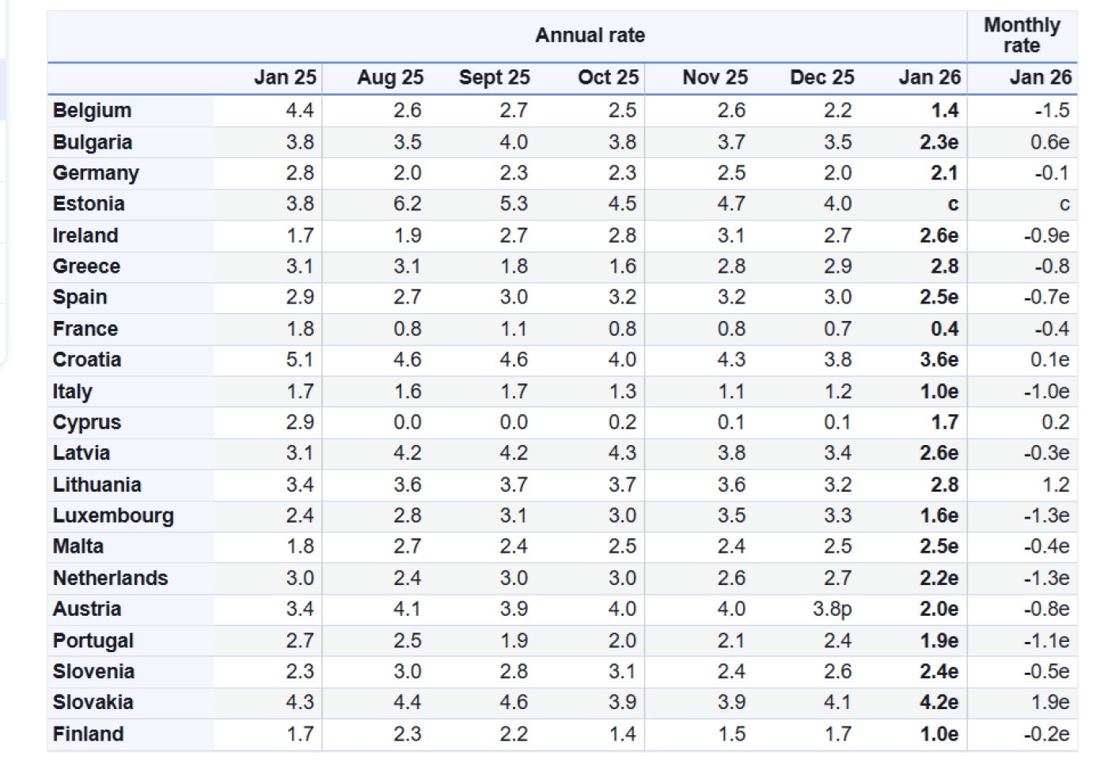Click the Sept 25 column header
This screenshot has width=1108, height=766.
pyautogui.click(x=494, y=77)
